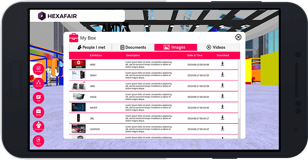Open the JBL speaker thumbnail
Image resolution: width=308 pixels, height=160 pixels.
click(79, 118)
